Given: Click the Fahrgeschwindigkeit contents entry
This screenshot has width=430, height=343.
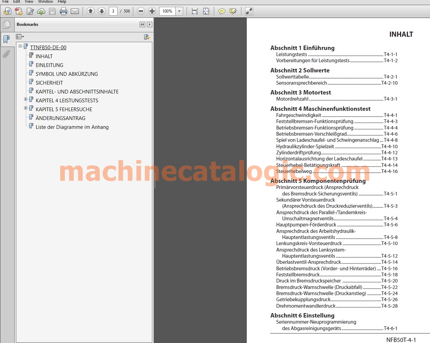Looking at the screenshot, I should point(337,115).
